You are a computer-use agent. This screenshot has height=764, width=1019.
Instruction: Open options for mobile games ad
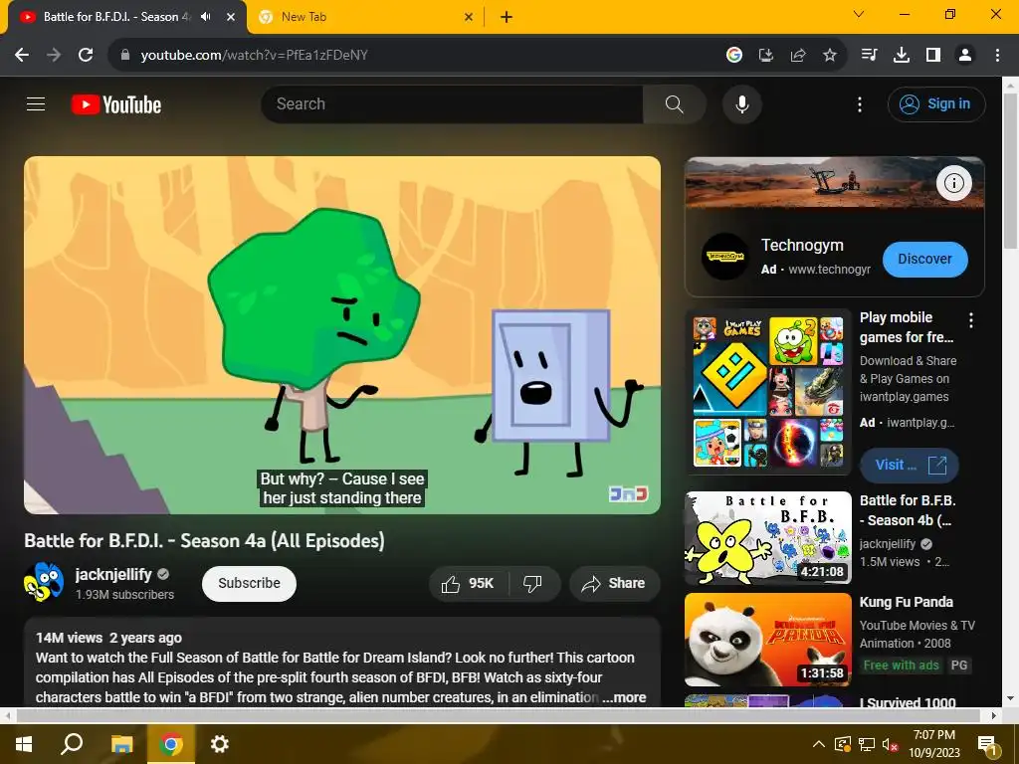point(971,319)
